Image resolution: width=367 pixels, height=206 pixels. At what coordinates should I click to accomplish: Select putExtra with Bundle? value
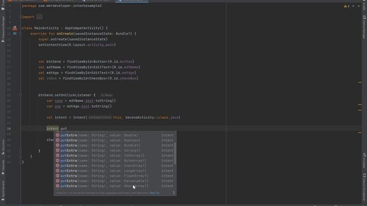coord(115,145)
